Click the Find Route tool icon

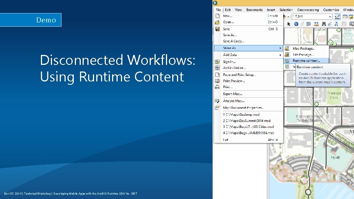click(330, 24)
